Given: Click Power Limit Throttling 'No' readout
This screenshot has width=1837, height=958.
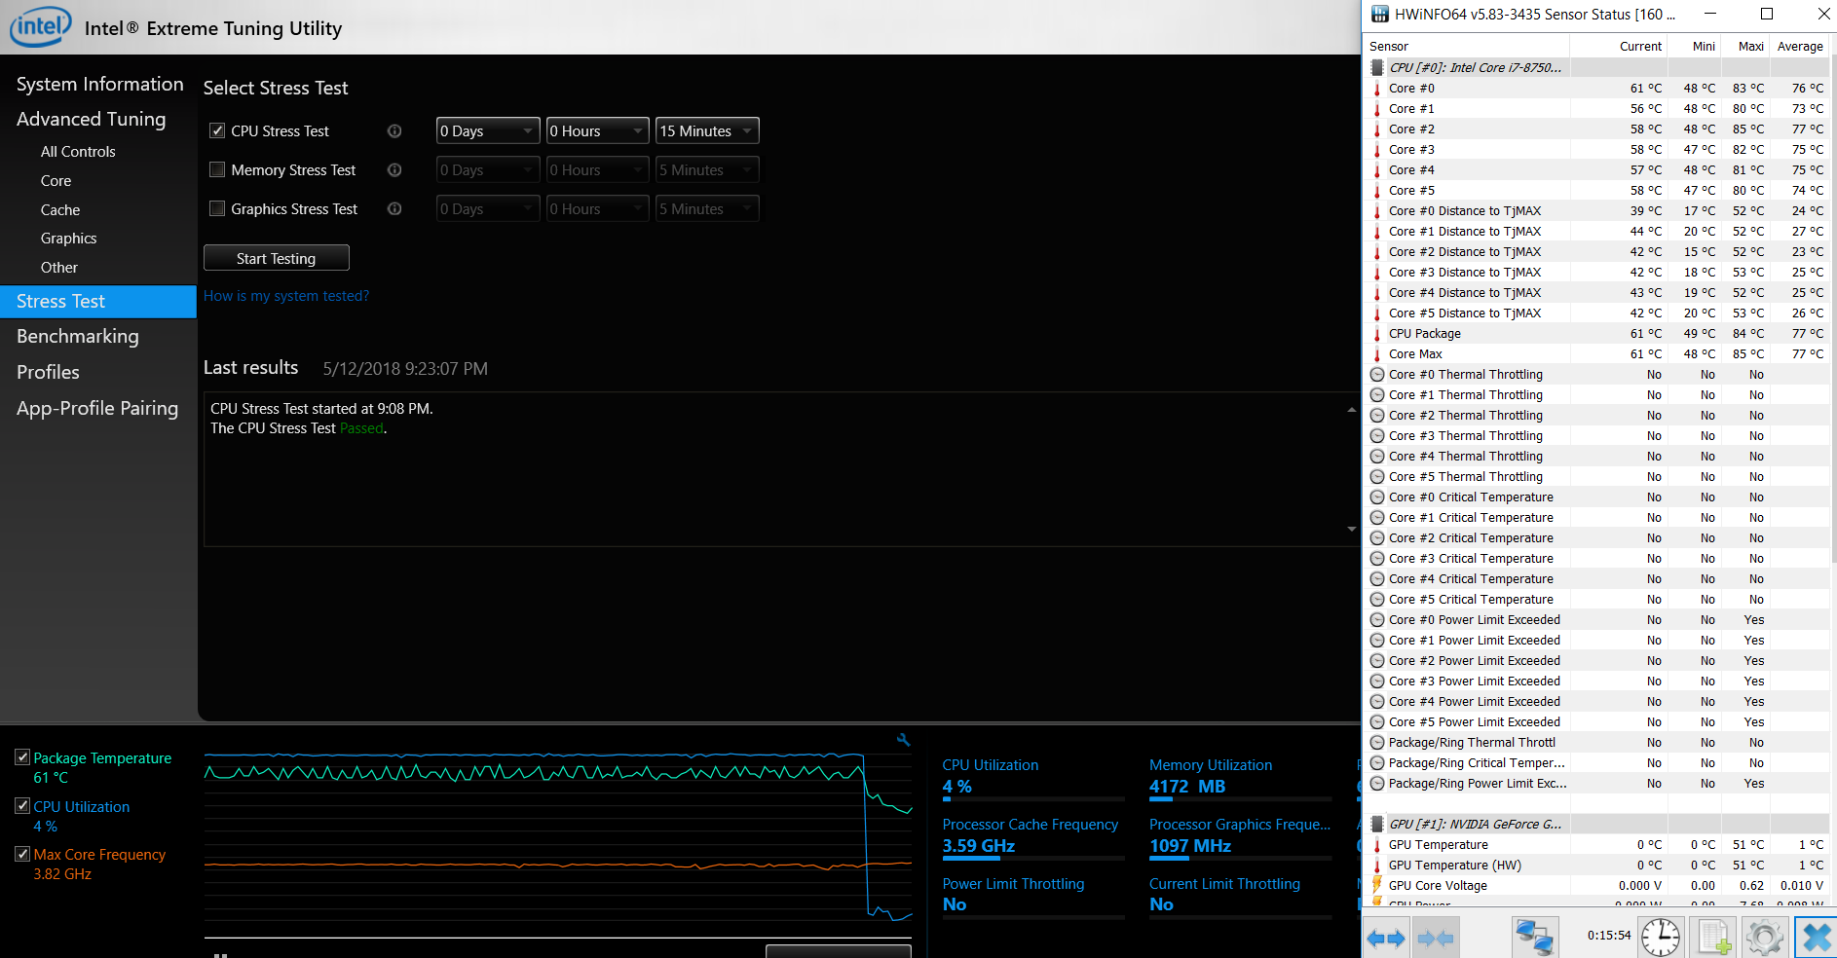Looking at the screenshot, I should [x=955, y=904].
